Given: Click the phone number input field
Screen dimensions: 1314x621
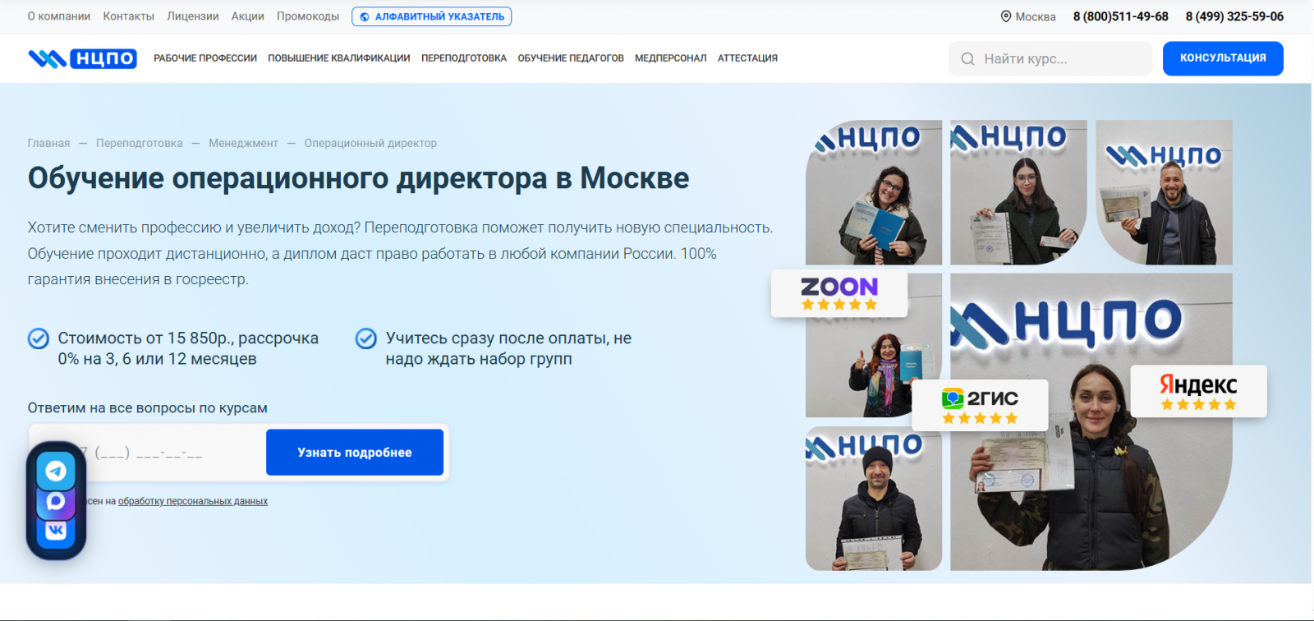Looking at the screenshot, I should tap(148, 453).
